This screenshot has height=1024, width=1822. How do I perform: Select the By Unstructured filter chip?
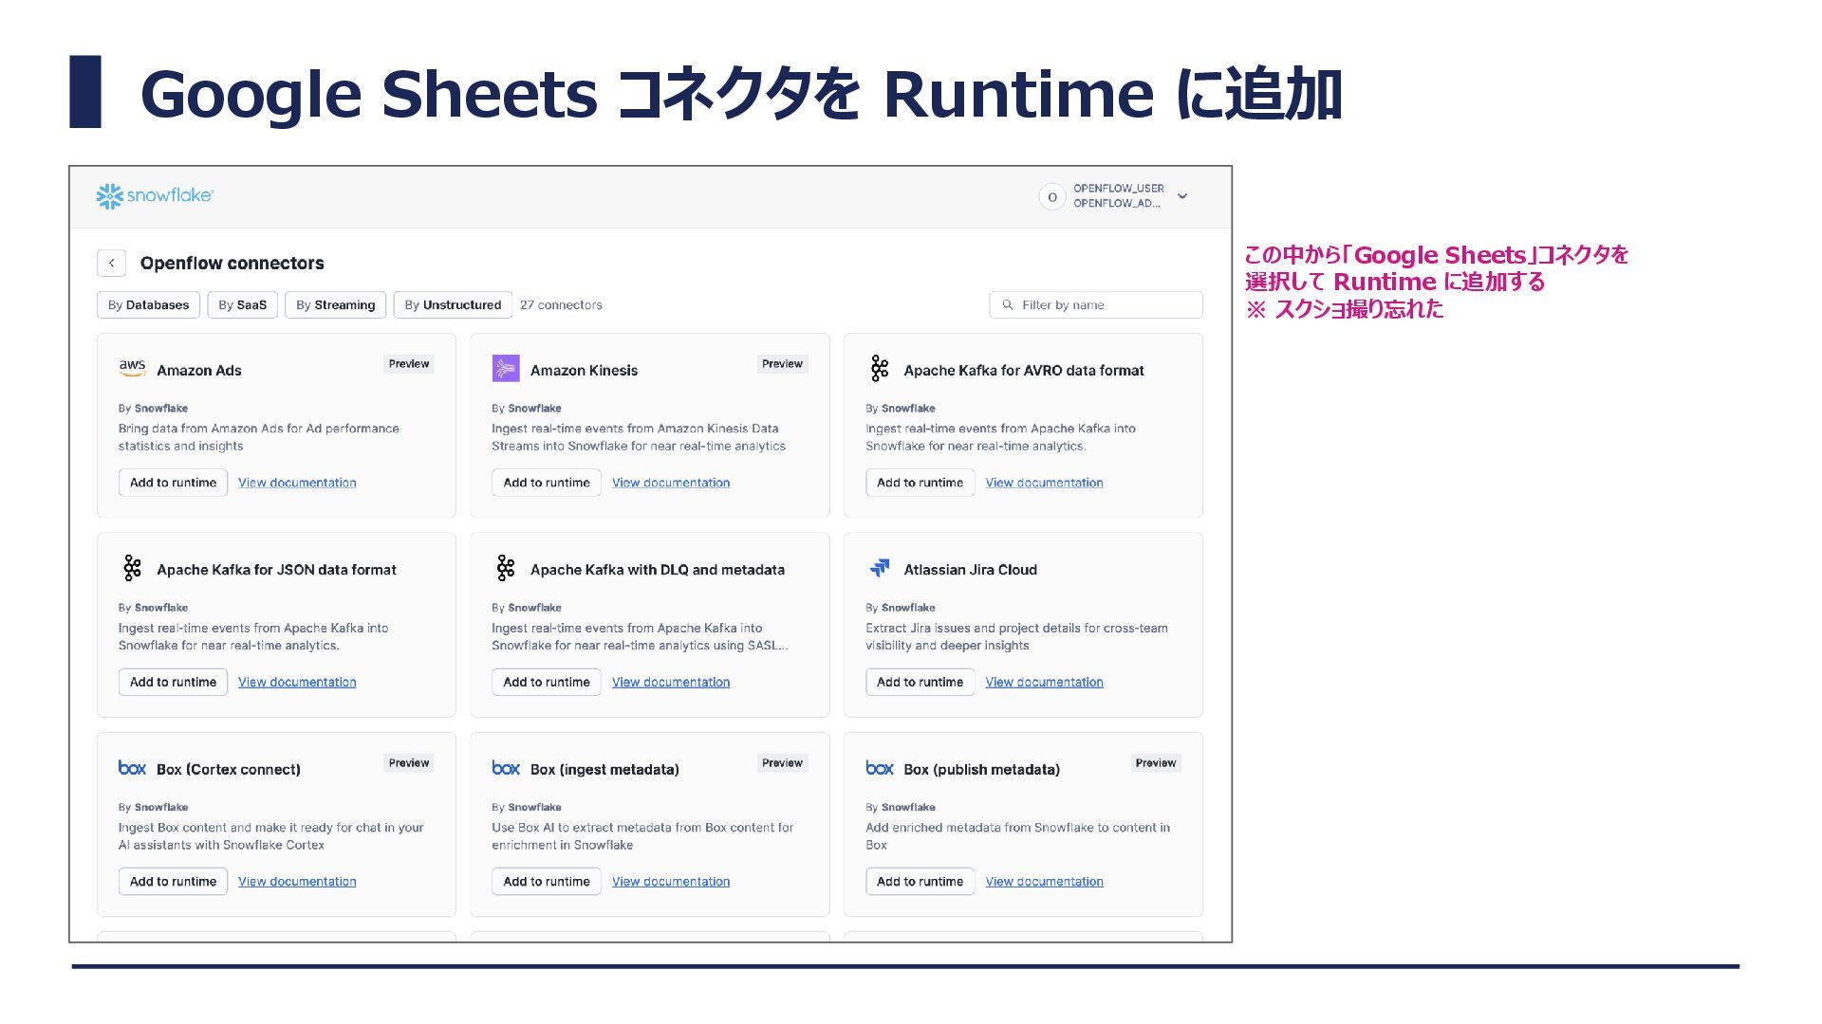click(x=453, y=304)
